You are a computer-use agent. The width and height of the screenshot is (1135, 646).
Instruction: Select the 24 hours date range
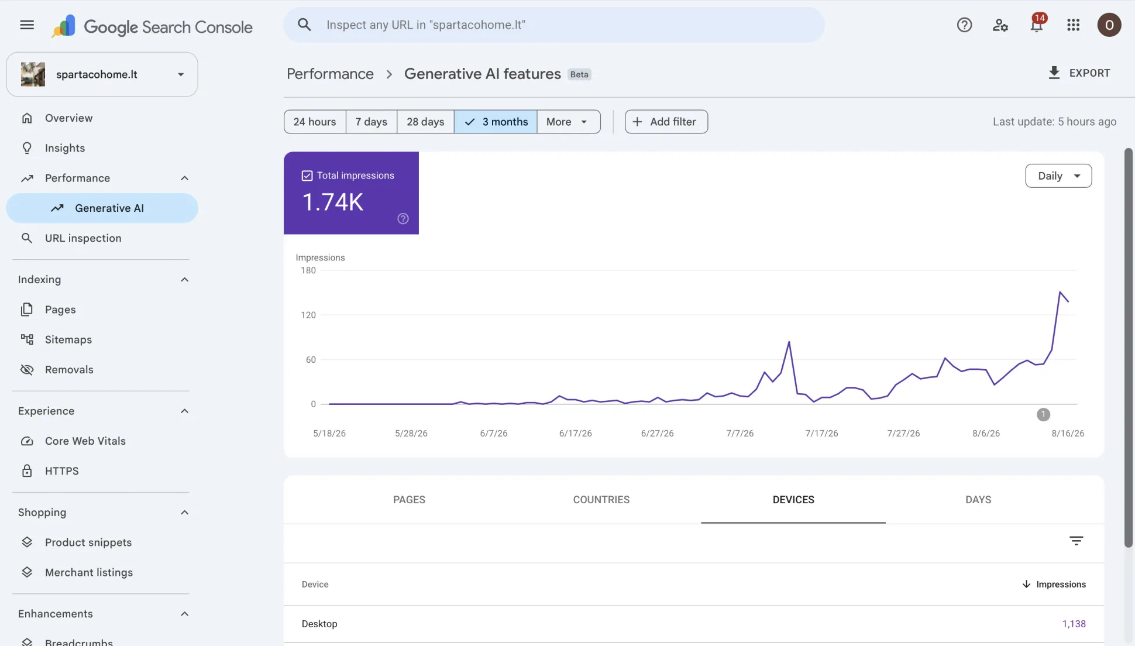tap(315, 122)
